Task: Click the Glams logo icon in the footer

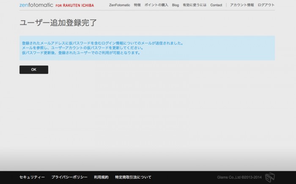Action: [270, 177]
